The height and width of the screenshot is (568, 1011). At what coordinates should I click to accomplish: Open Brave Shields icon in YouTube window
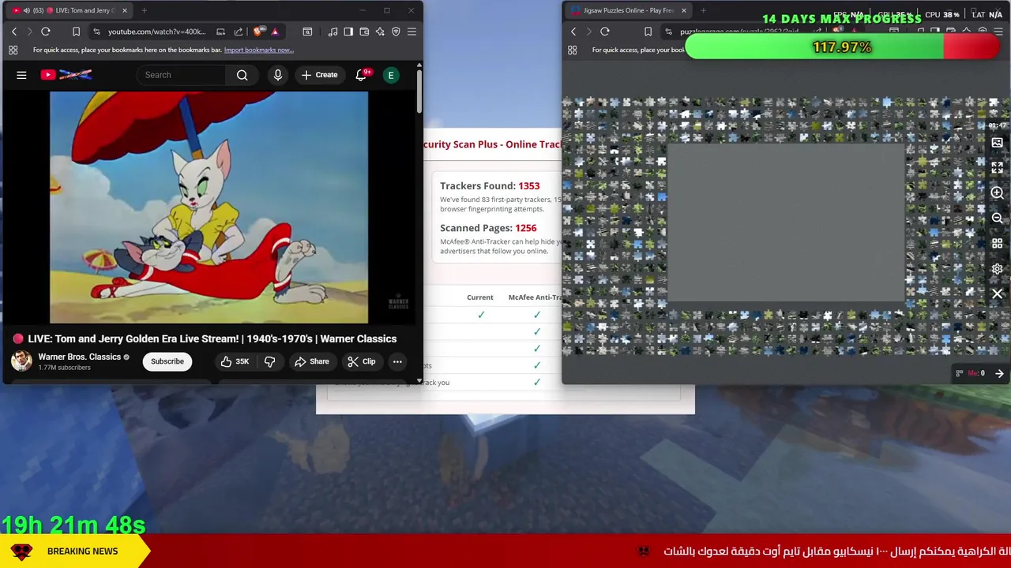[258, 32]
